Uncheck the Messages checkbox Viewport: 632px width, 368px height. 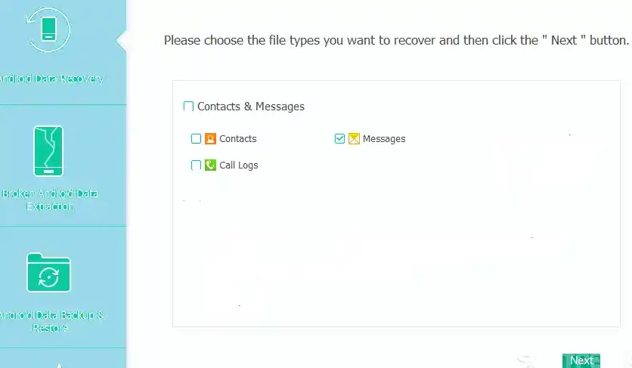339,139
